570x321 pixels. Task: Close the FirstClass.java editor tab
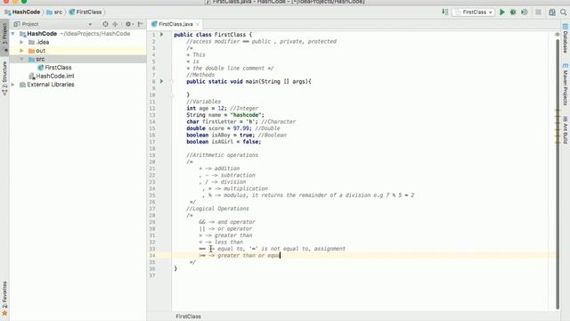click(x=198, y=24)
